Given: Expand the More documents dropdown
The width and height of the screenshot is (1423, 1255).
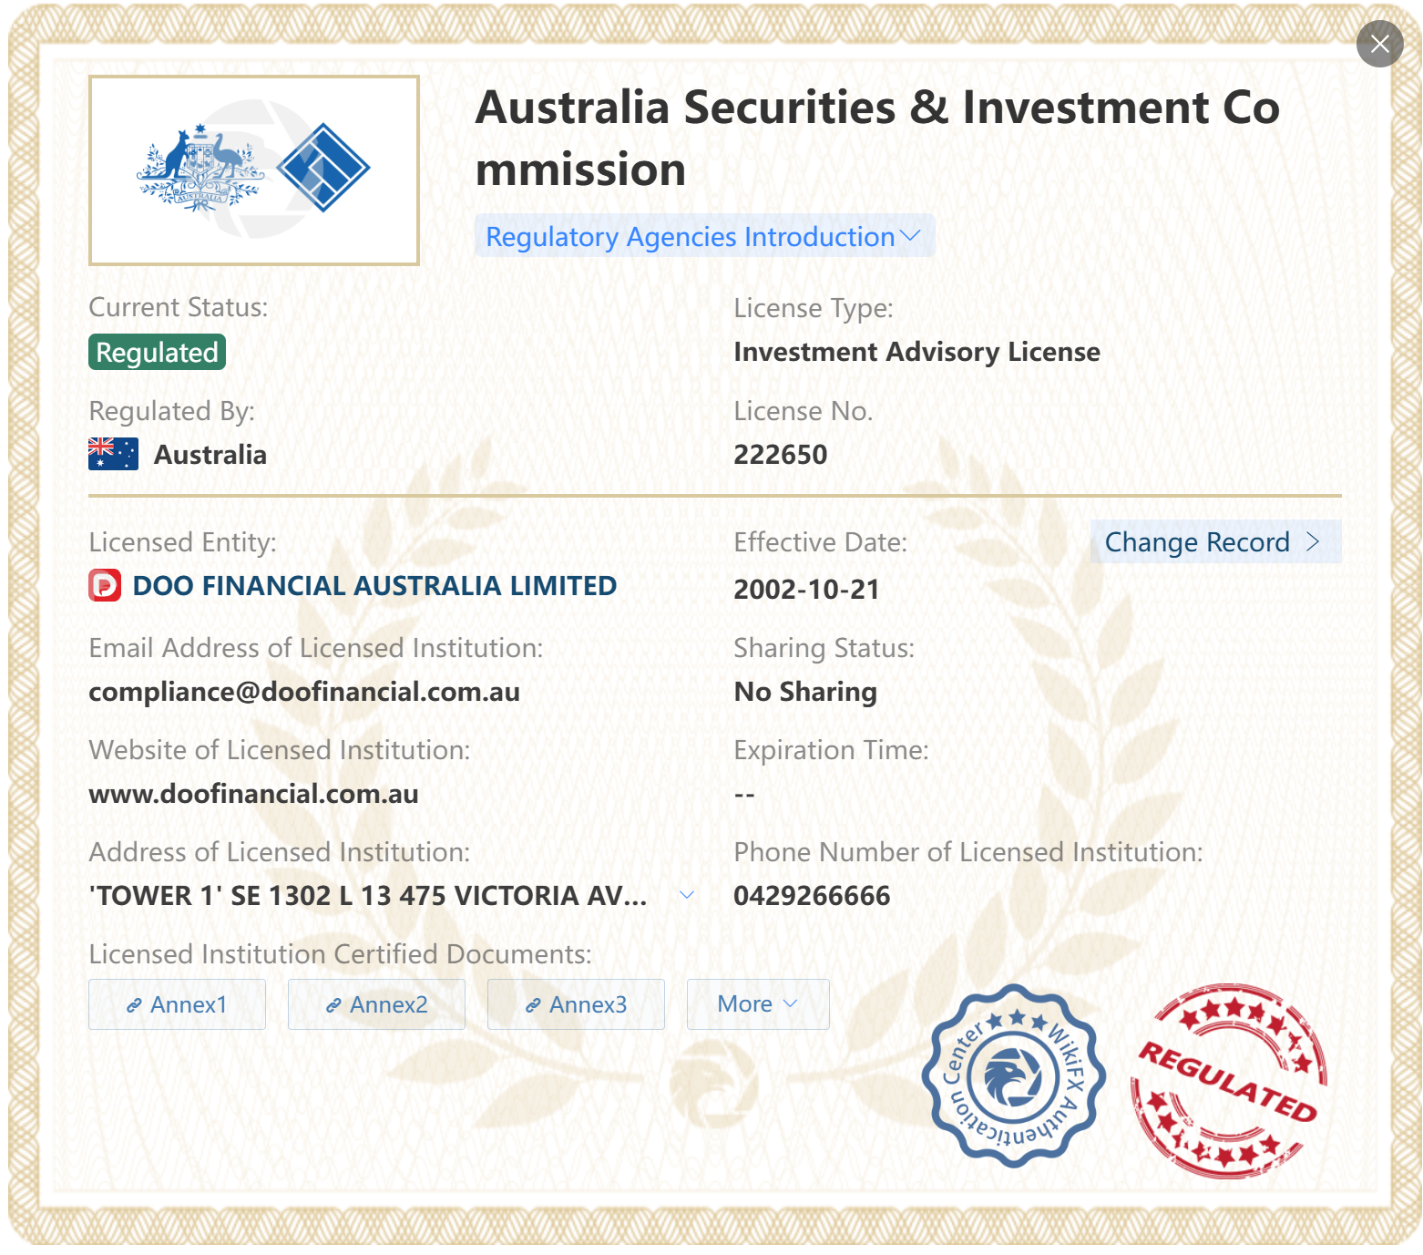Looking at the screenshot, I should [758, 1004].
